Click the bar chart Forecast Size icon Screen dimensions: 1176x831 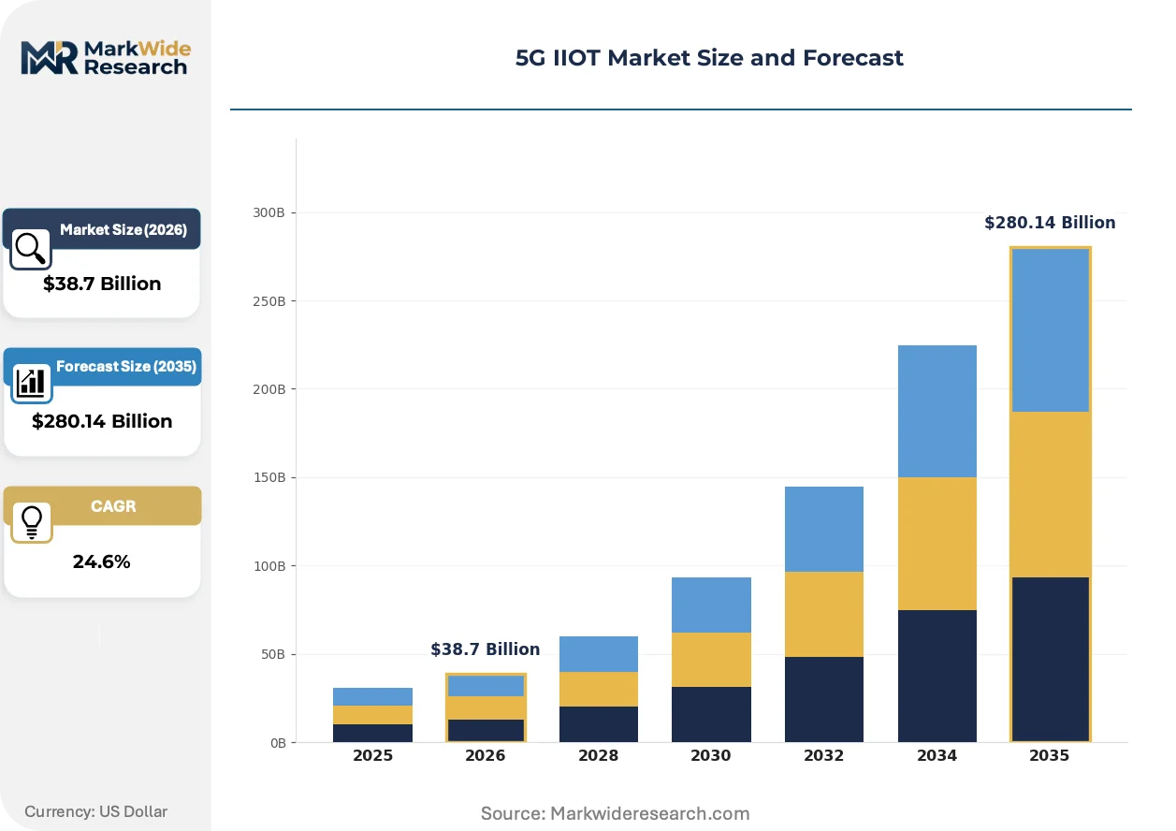pos(31,383)
